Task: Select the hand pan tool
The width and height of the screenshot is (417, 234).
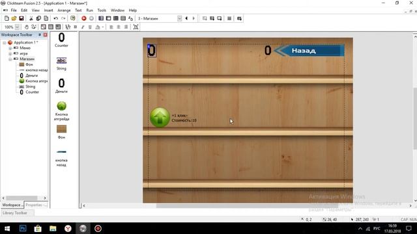Action: (x=27, y=27)
